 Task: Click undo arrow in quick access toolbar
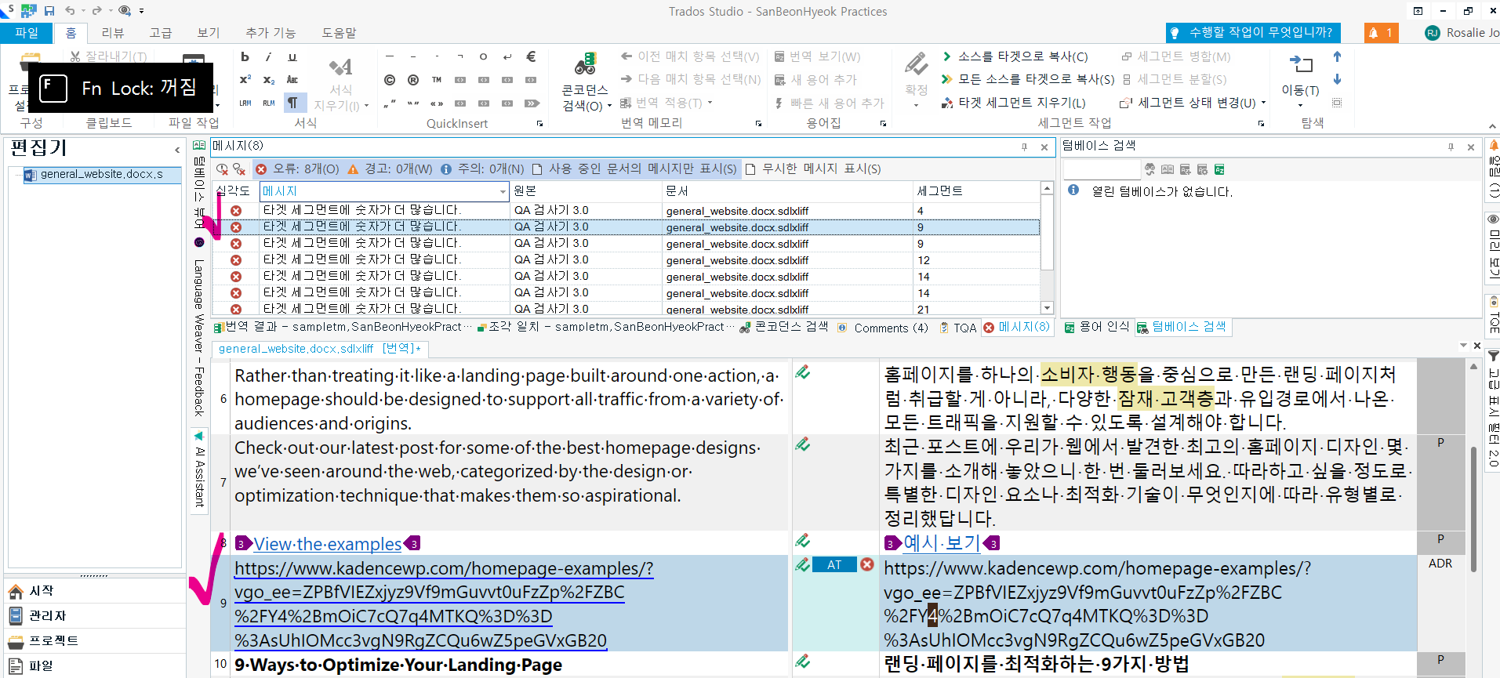click(70, 11)
